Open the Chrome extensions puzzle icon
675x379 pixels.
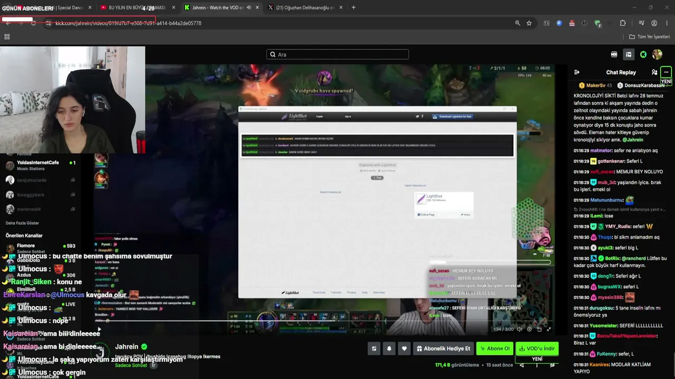[x=623, y=23]
